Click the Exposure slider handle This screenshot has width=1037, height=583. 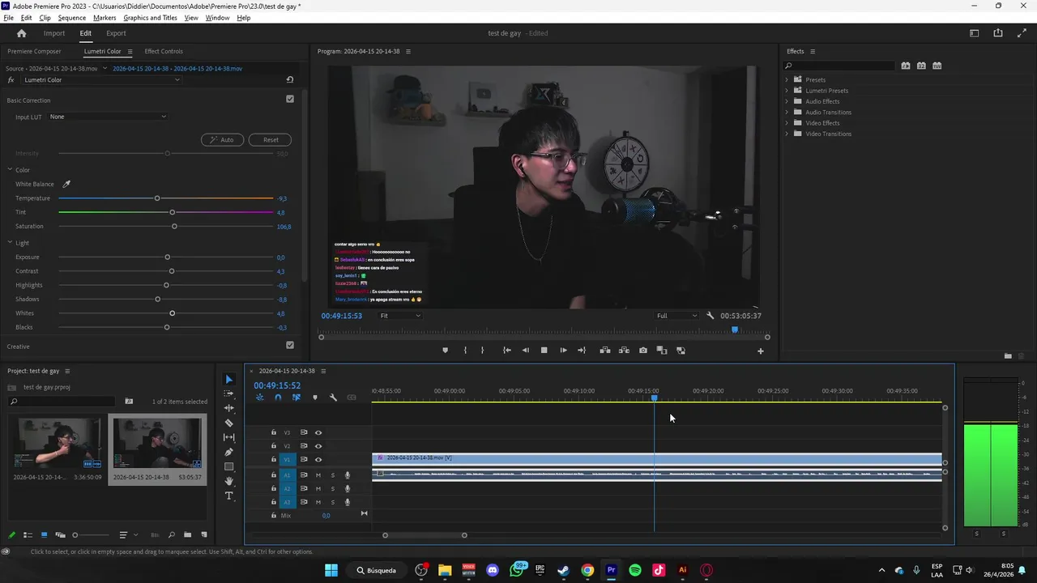(168, 257)
